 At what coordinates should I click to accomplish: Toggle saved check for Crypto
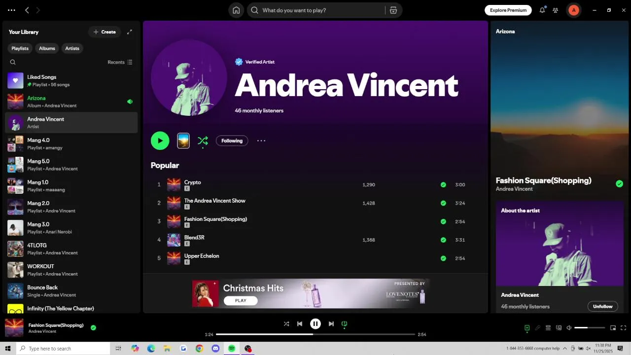point(443,185)
